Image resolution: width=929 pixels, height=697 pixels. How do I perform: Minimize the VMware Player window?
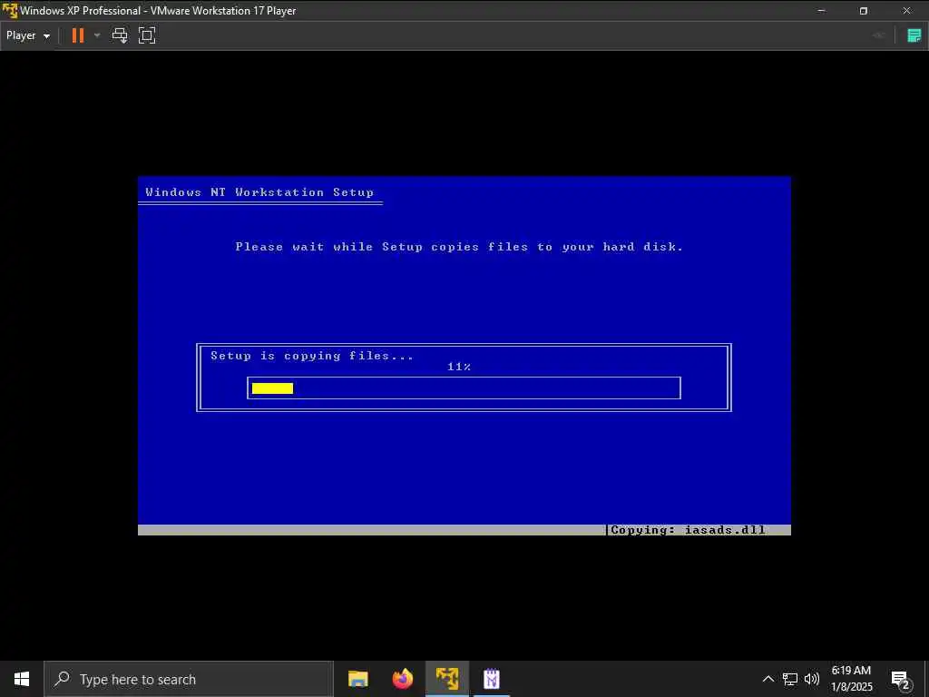click(821, 11)
